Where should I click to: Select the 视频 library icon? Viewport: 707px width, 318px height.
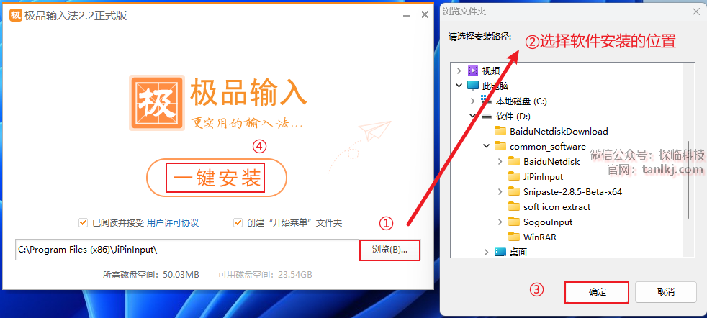click(472, 71)
